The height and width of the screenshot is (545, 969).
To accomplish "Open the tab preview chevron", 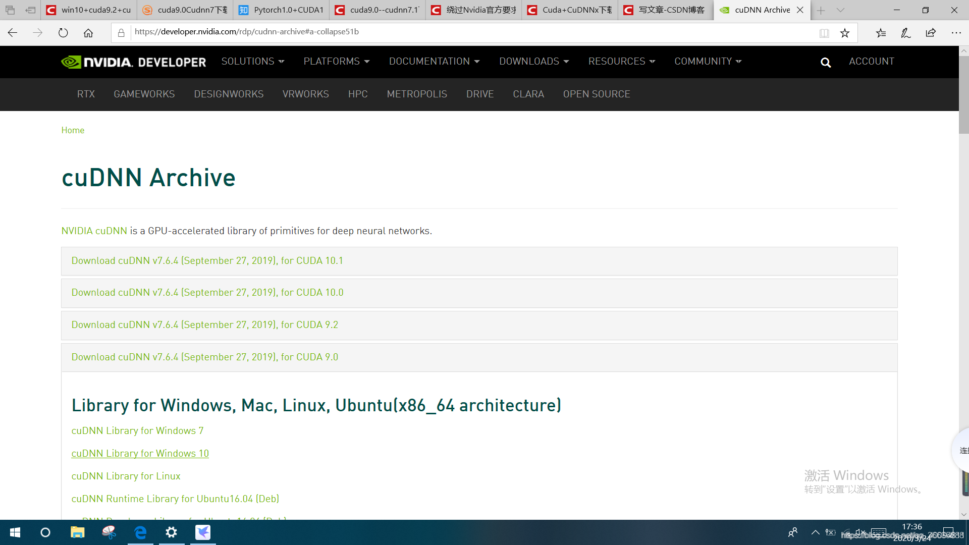I will pyautogui.click(x=840, y=10).
